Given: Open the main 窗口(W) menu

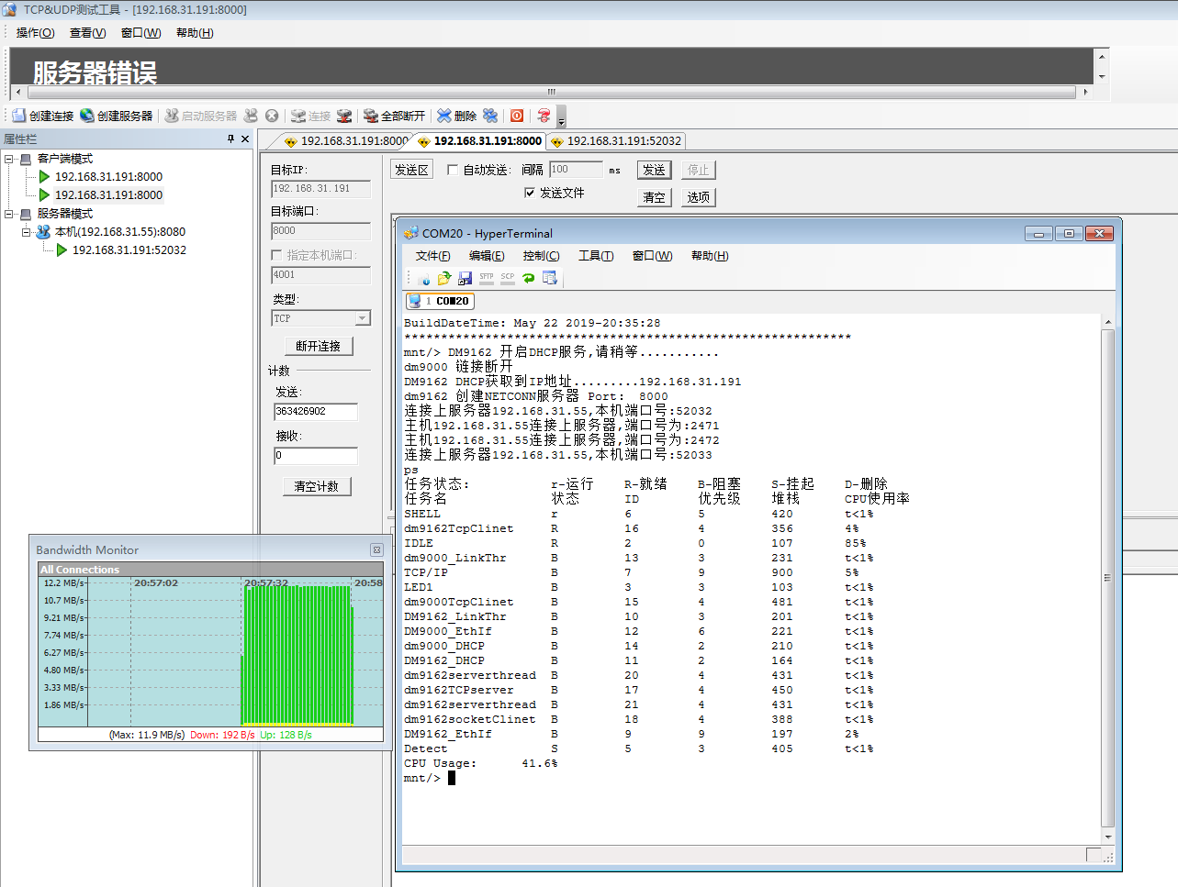Looking at the screenshot, I should pos(140,33).
